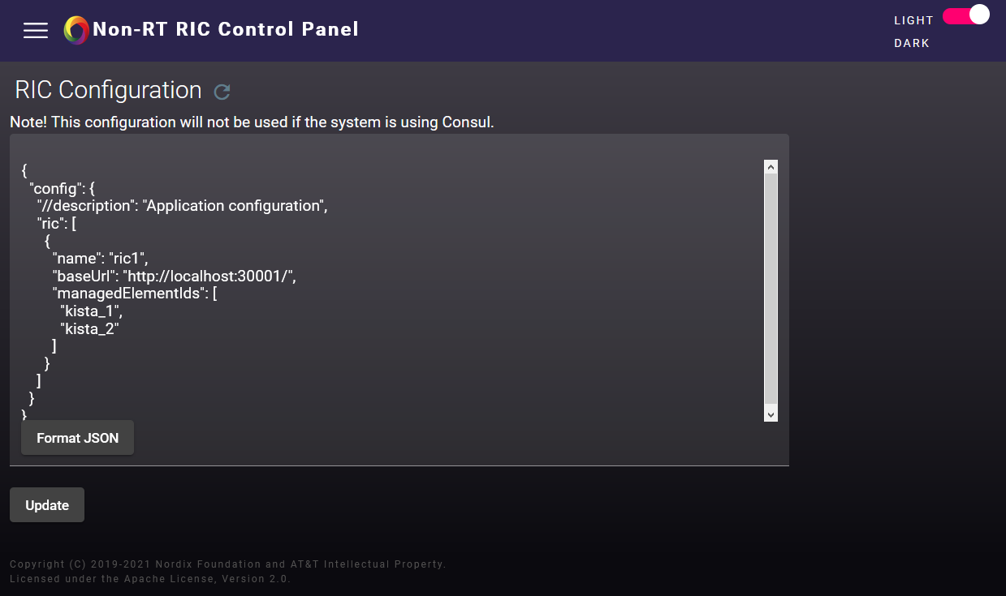Image resolution: width=1006 pixels, height=596 pixels.
Task: Click the scrollbar down arrow
Action: coord(770,414)
